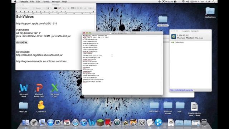Open typeface style dropdown in TextEdit
The image size is (229, 129).
pyautogui.click(x=40, y=8)
